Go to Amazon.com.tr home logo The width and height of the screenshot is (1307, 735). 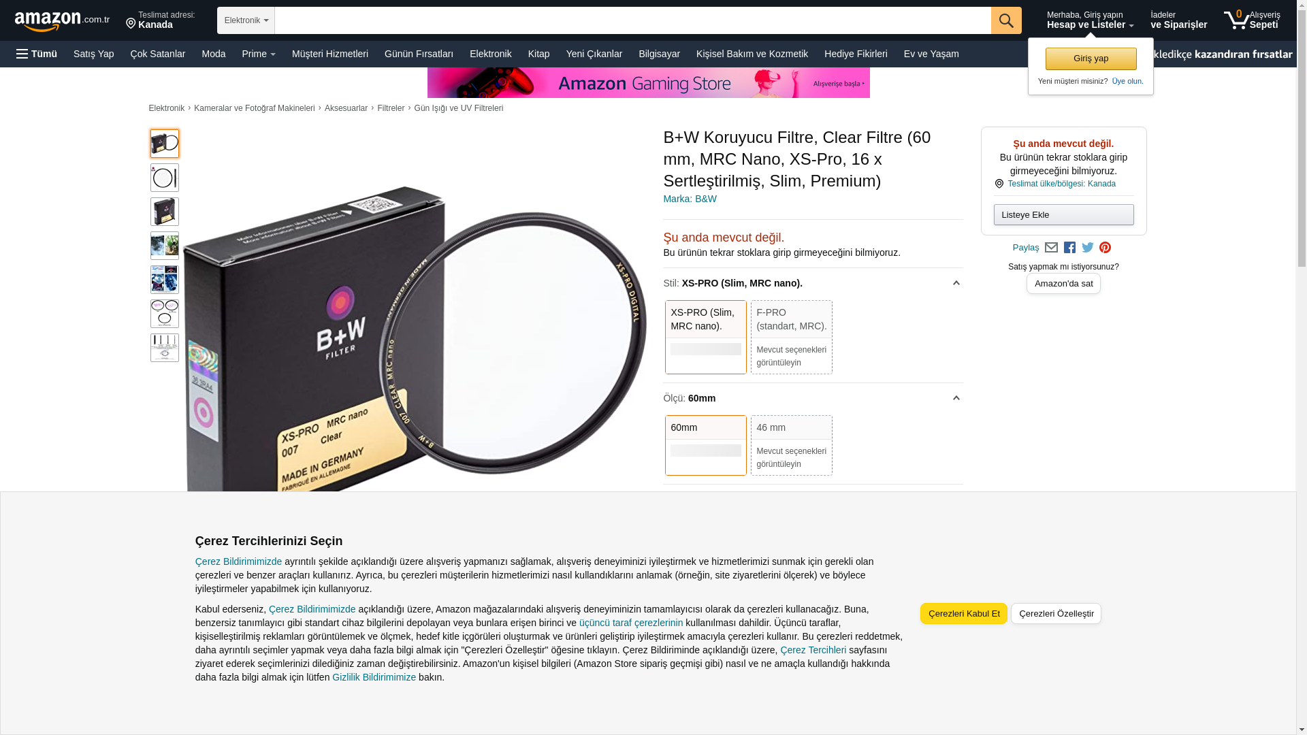point(62,20)
